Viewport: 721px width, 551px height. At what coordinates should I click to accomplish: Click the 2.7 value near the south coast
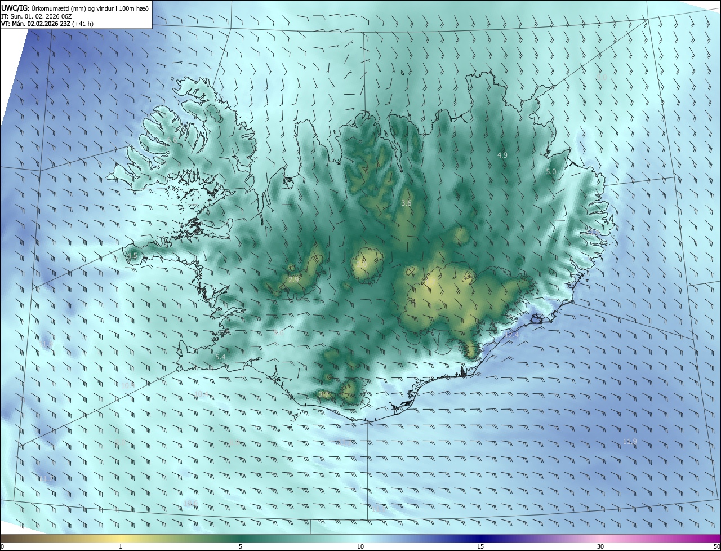324,395
